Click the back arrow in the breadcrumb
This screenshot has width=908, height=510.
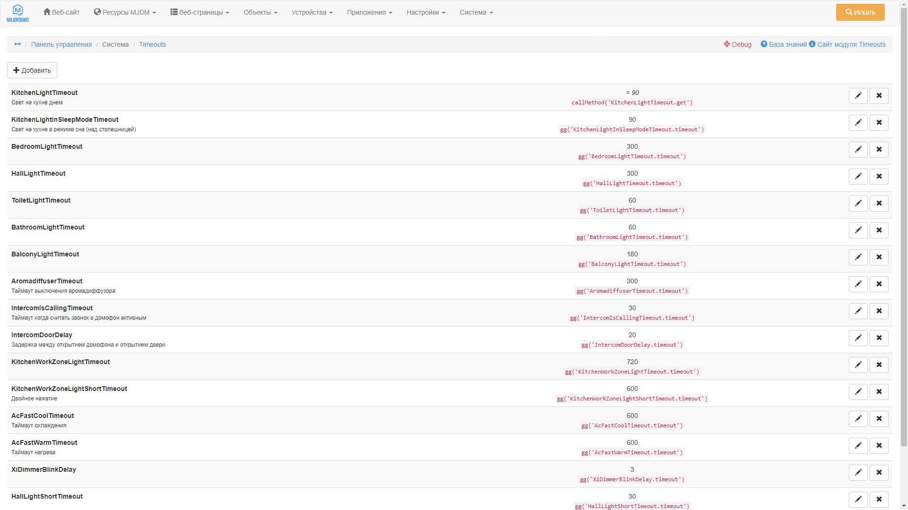[x=17, y=44]
